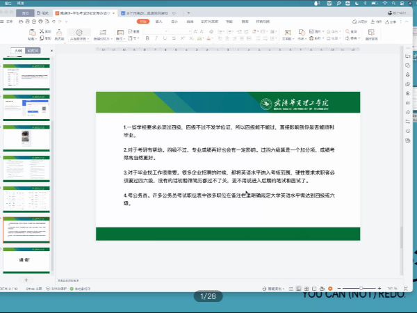The width and height of the screenshot is (417, 313).
Task: Open the File menu dropdown
Action: [x=10, y=22]
